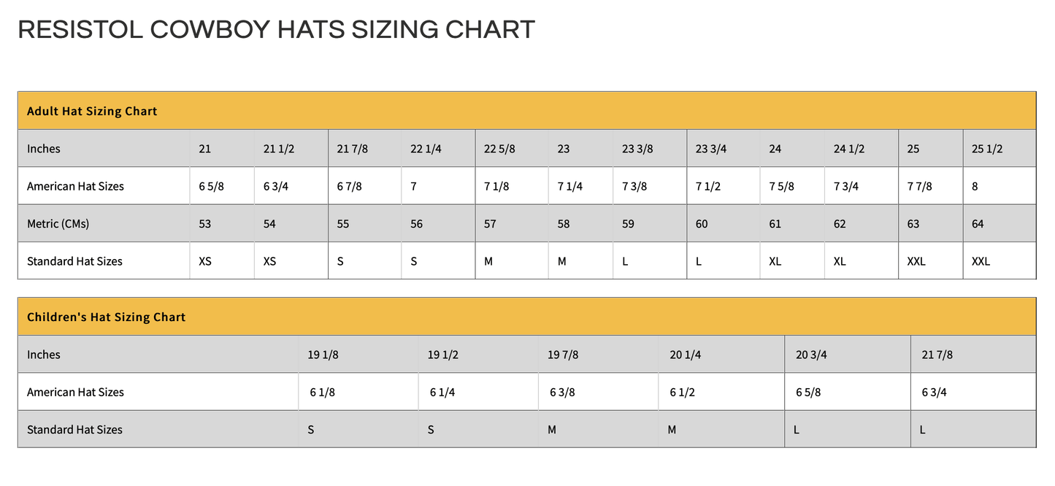1055x486 pixels.
Task: Select the American hat size 8 cell
Action: (975, 186)
